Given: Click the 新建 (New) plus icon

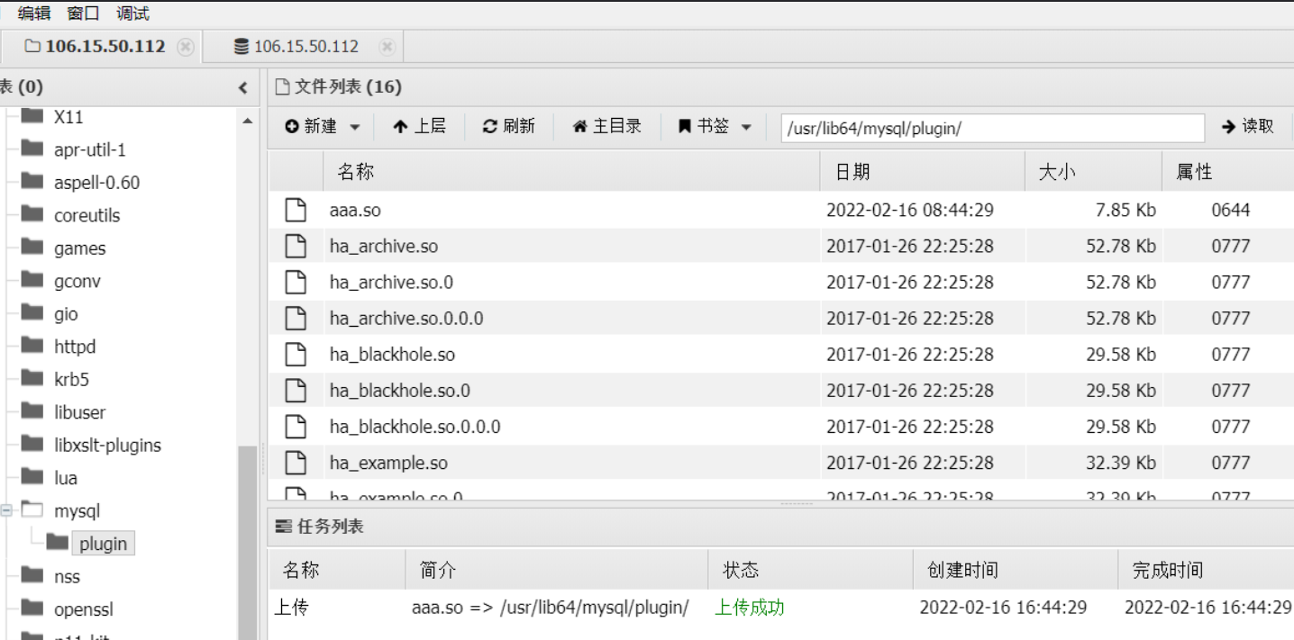Looking at the screenshot, I should click(292, 127).
